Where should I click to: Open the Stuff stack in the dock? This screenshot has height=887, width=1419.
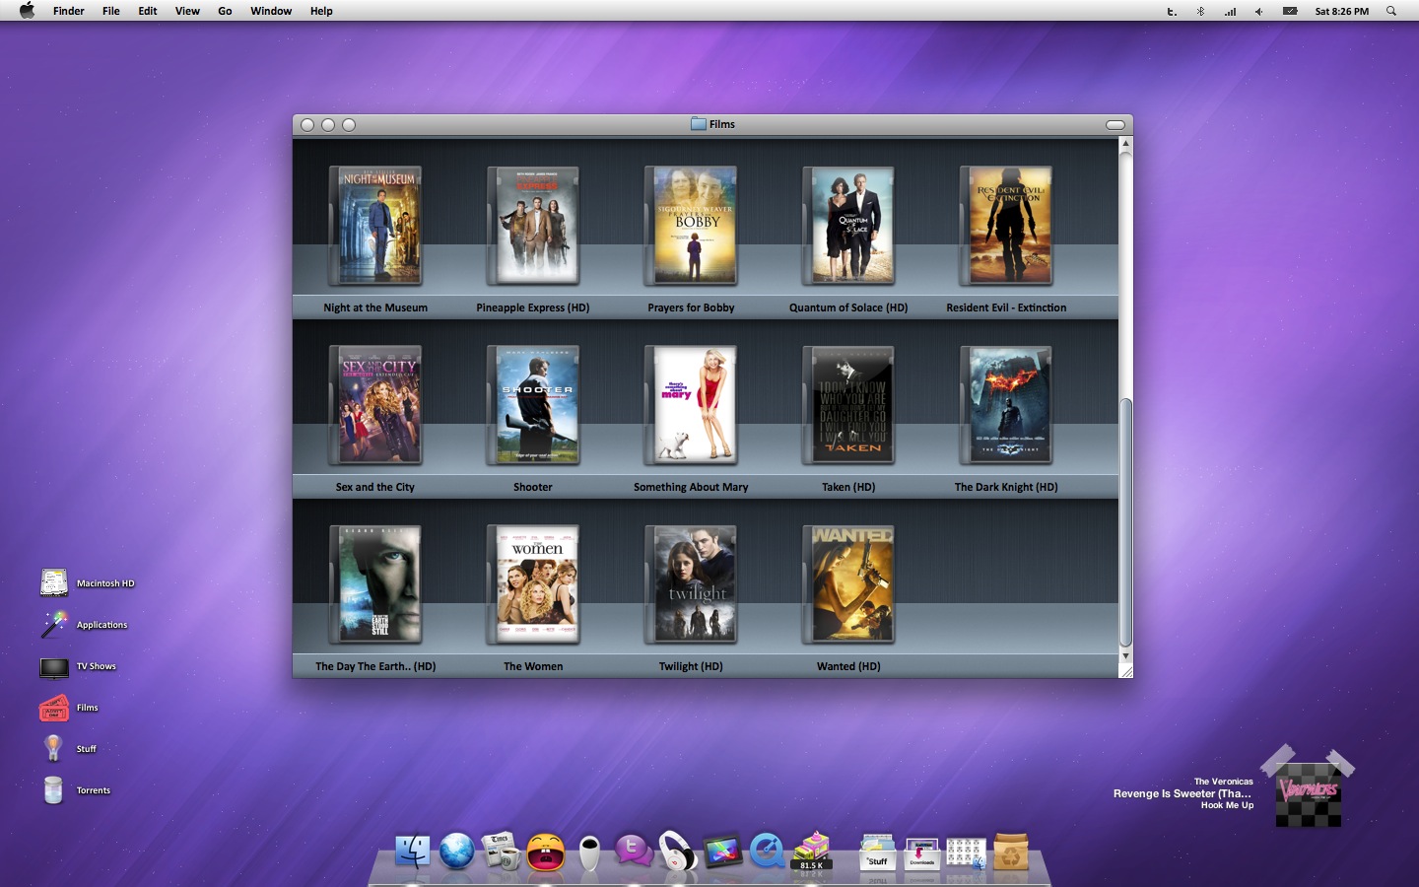[x=877, y=852]
